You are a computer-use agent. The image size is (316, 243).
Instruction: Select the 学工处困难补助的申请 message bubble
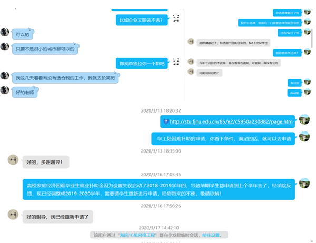[x=223, y=139]
